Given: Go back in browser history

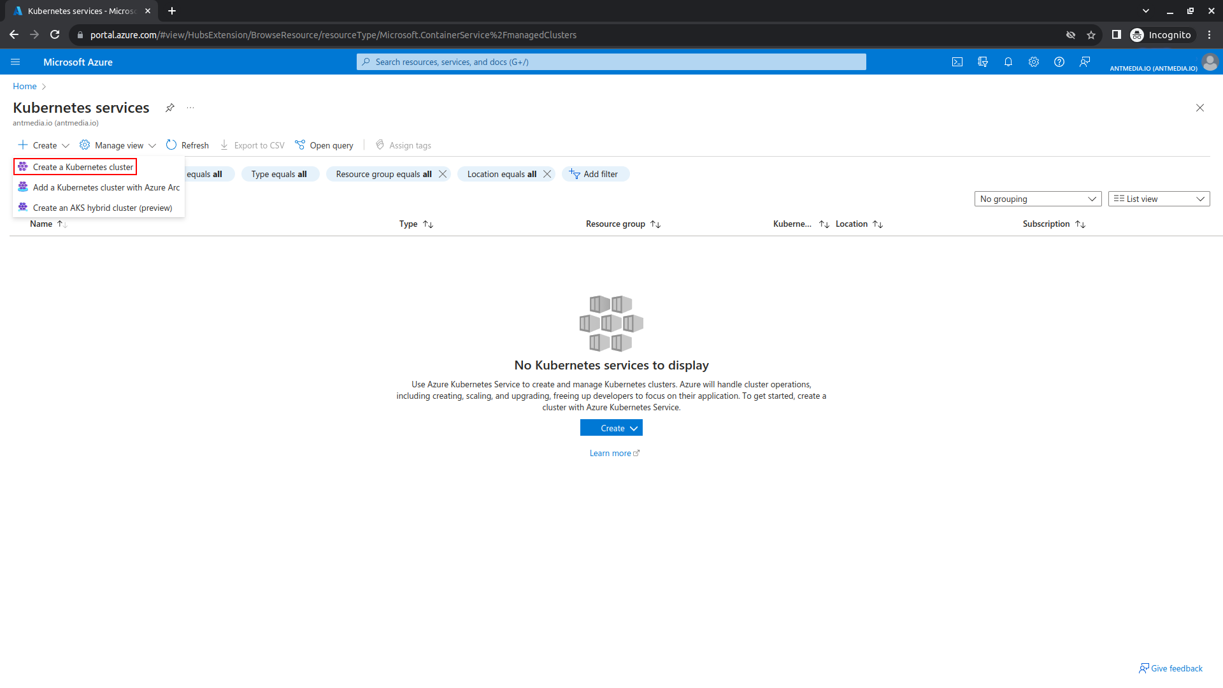Looking at the screenshot, I should [14, 35].
